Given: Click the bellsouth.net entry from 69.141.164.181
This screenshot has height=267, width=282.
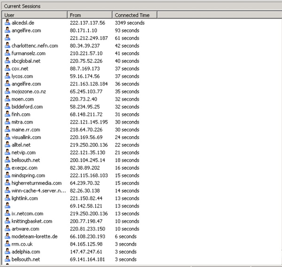Looking at the screenshot, I should tap(25, 259).
